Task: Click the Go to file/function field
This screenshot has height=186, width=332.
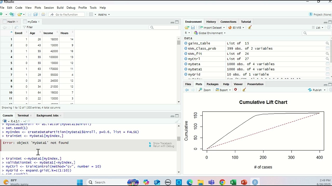Action: (x=67, y=14)
